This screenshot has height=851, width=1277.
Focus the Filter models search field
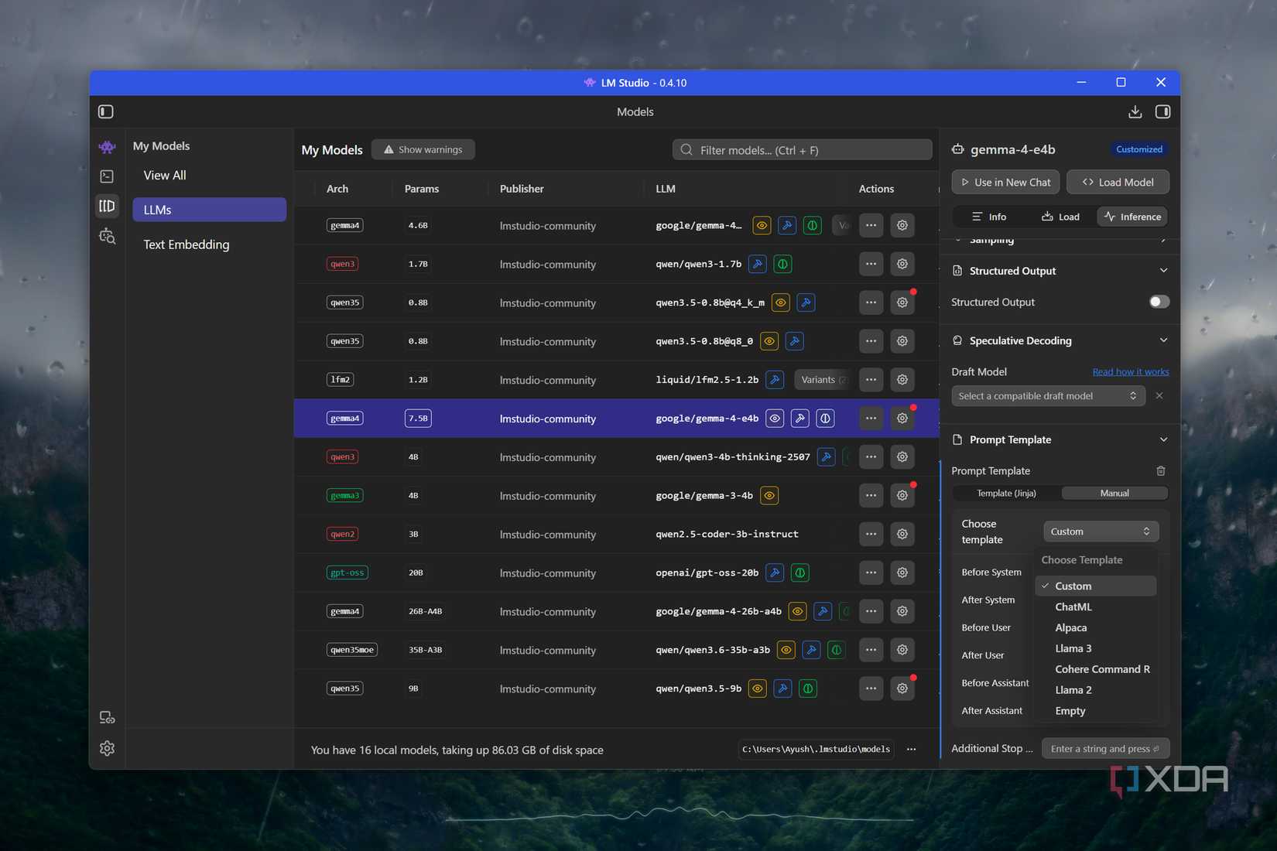pyautogui.click(x=802, y=150)
